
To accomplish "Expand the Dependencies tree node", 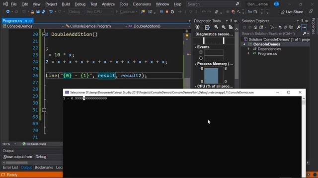I will [x=248, y=49].
